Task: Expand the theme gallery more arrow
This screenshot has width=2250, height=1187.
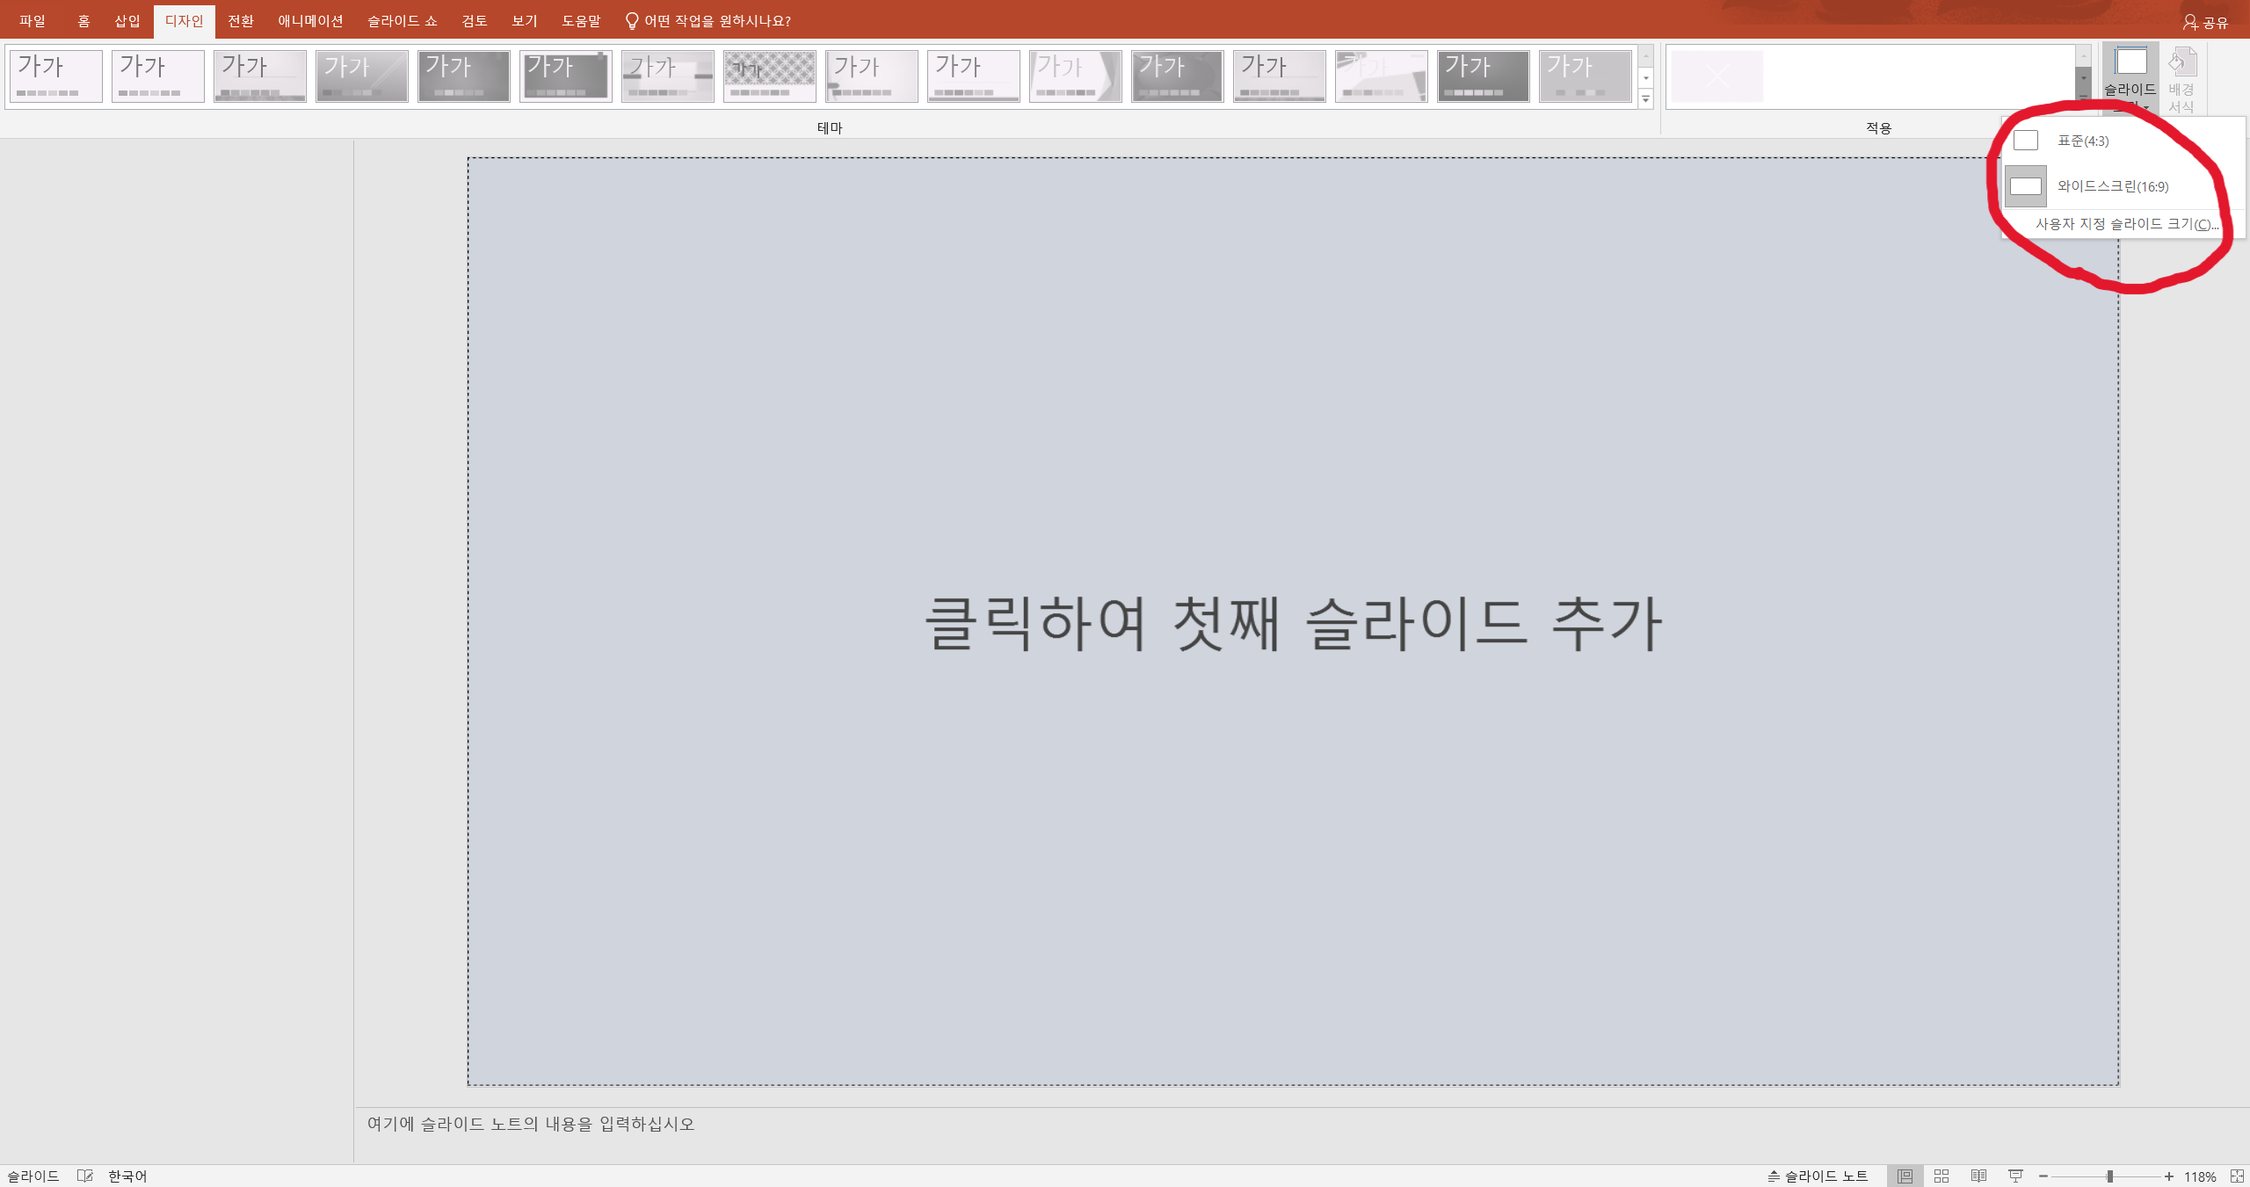Action: click(1646, 99)
